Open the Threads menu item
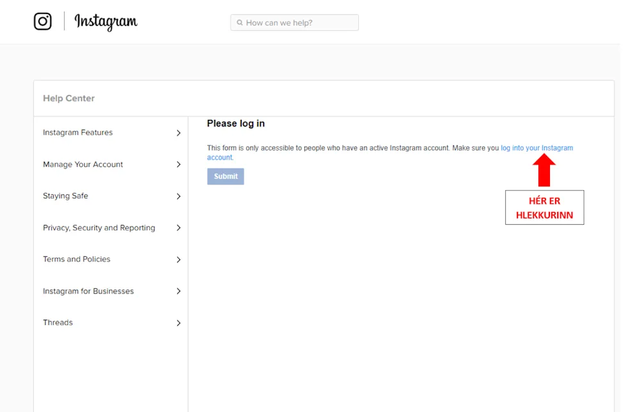 58,322
